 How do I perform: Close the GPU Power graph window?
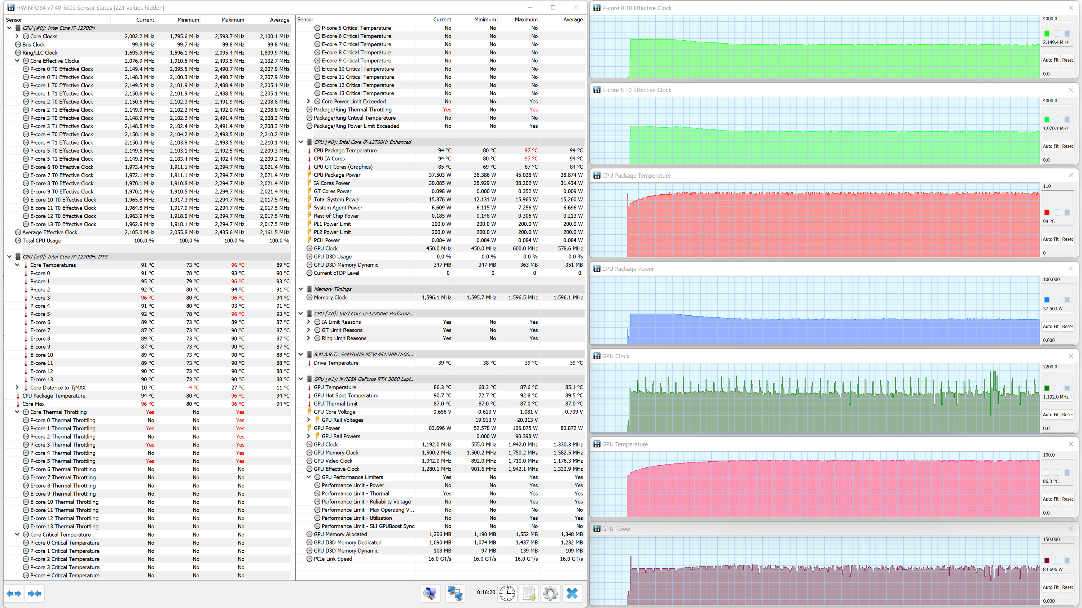tap(1071, 529)
